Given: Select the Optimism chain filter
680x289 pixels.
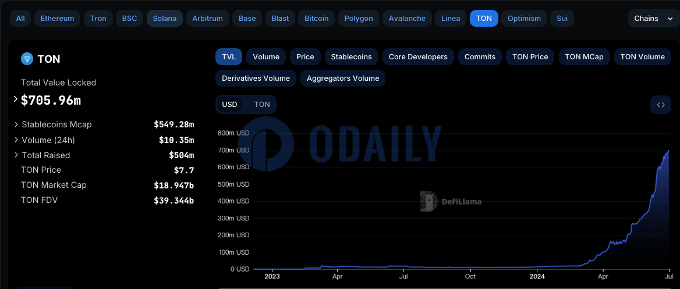Looking at the screenshot, I should tap(525, 18).
